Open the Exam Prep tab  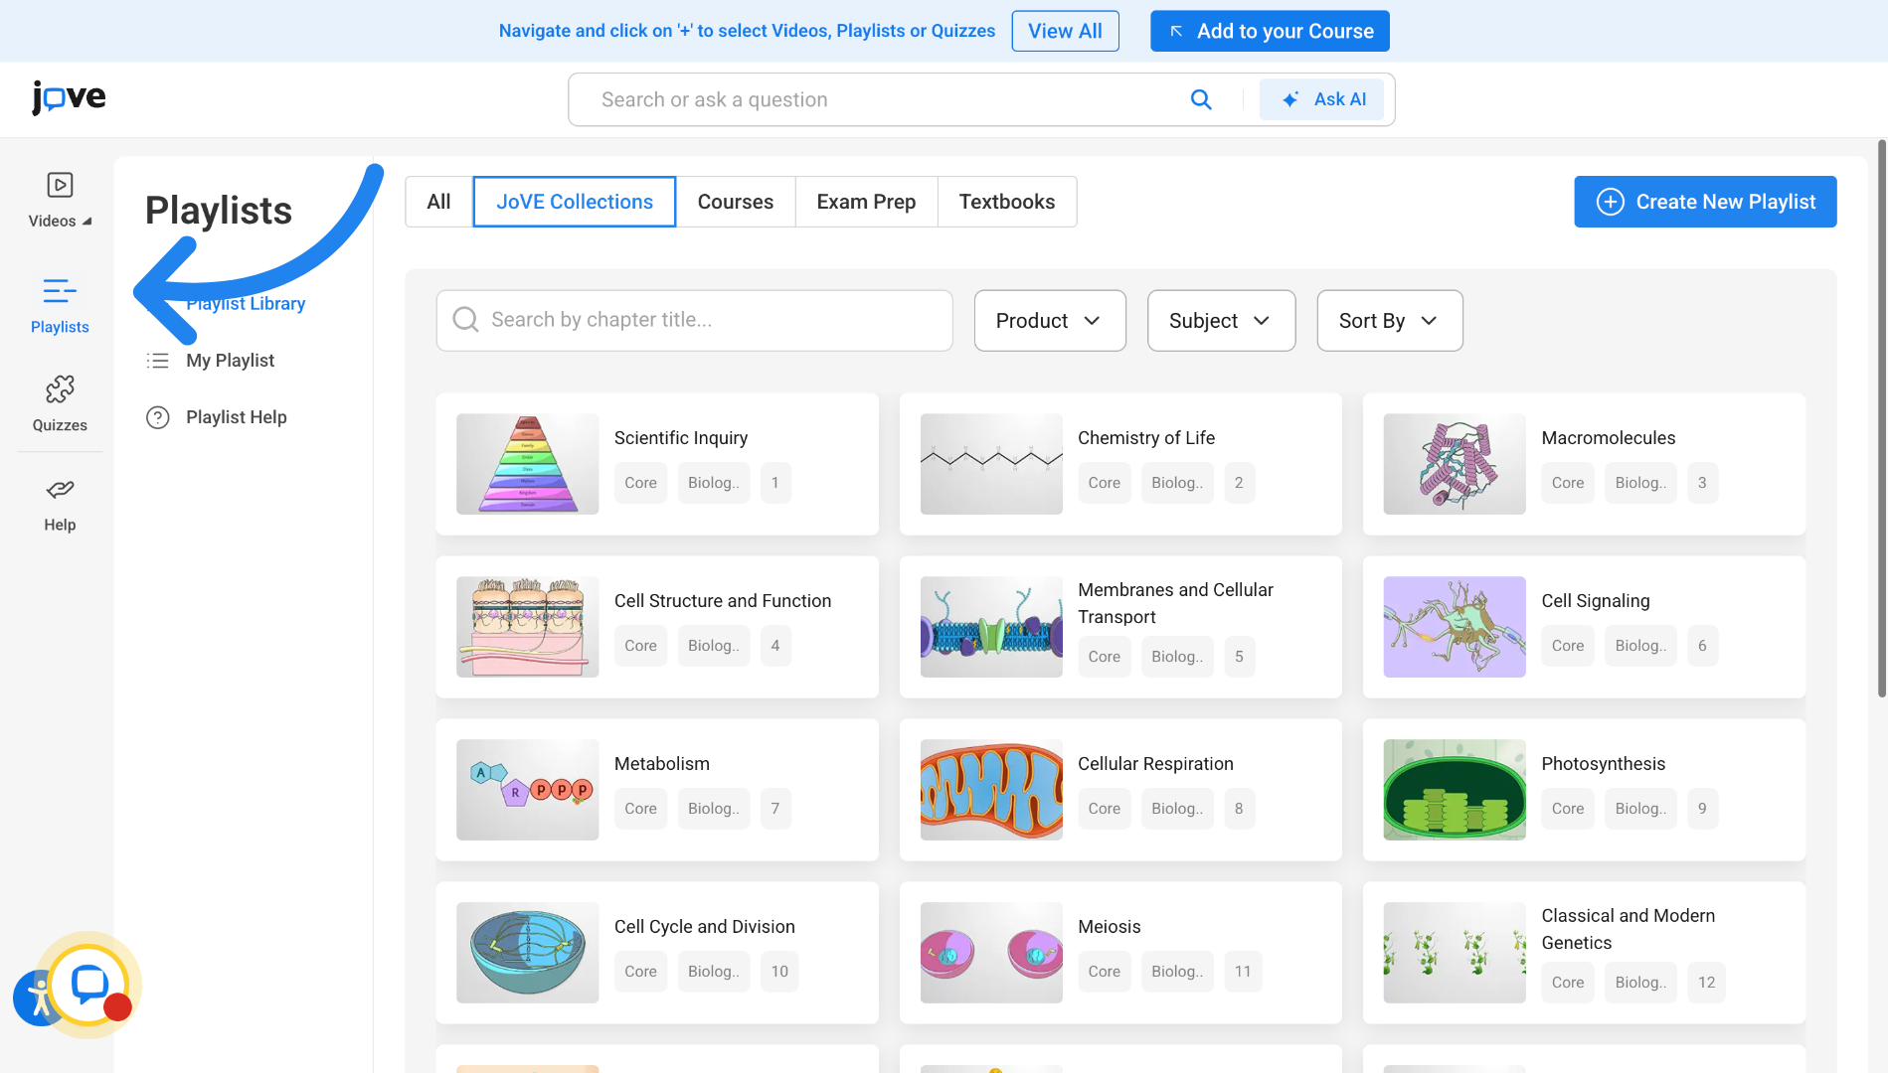coord(866,202)
